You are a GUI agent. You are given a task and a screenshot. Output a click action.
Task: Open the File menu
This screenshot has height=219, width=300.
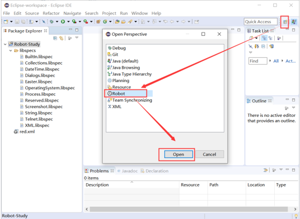(x=6, y=13)
